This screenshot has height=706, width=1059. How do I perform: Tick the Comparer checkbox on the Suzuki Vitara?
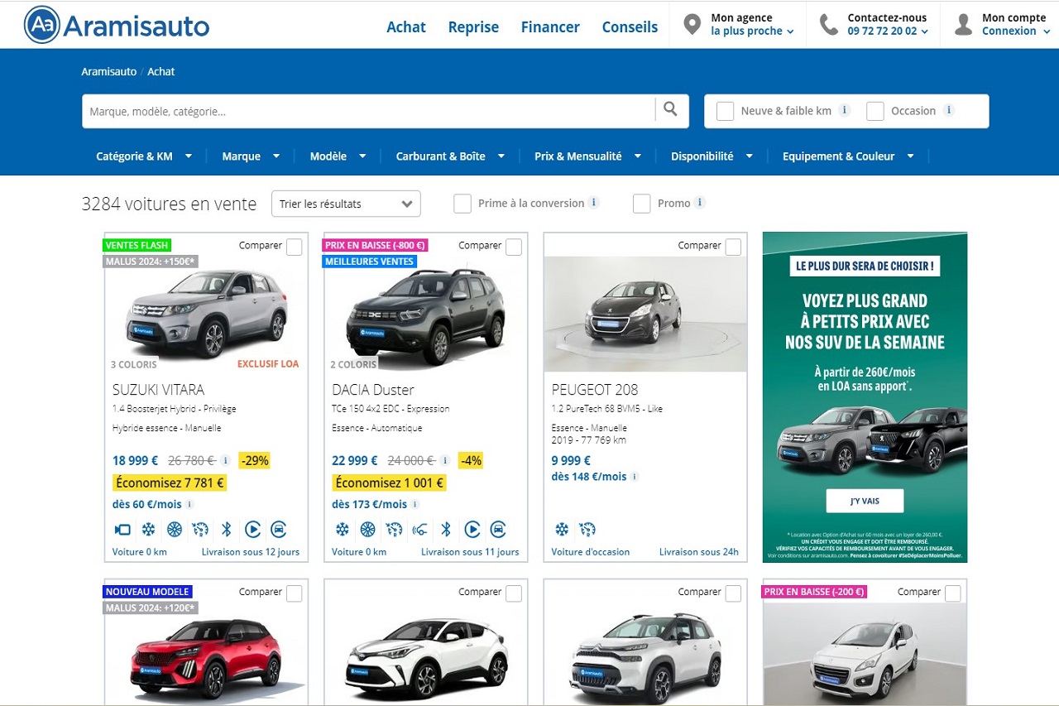tap(295, 247)
